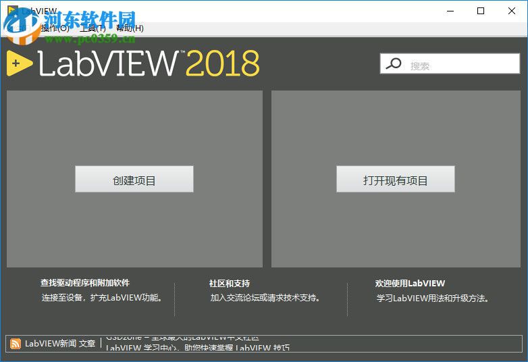Select the 文章 feed label
This screenshot has height=362, width=528.
pos(87,344)
